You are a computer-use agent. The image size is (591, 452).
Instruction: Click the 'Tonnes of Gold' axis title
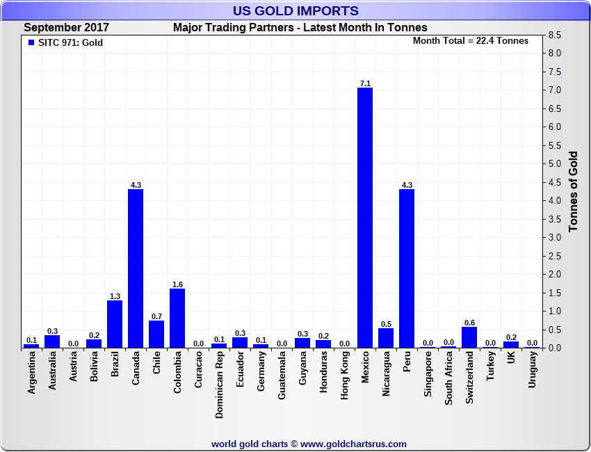click(573, 191)
